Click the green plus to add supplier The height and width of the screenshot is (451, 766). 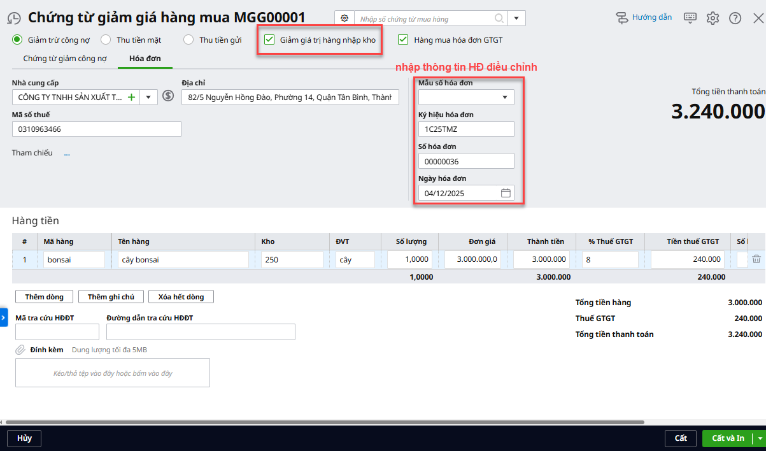click(132, 97)
